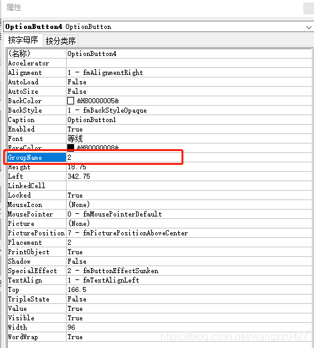This screenshot has height=348, width=314.
Task: Select the MousePointer property name
Action: (30, 214)
